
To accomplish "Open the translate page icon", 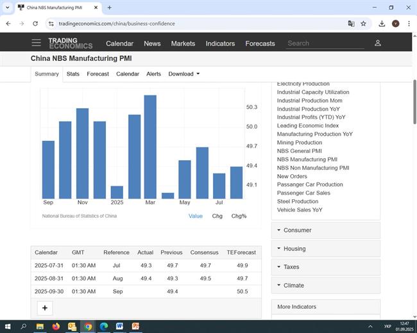I will 351,24.
